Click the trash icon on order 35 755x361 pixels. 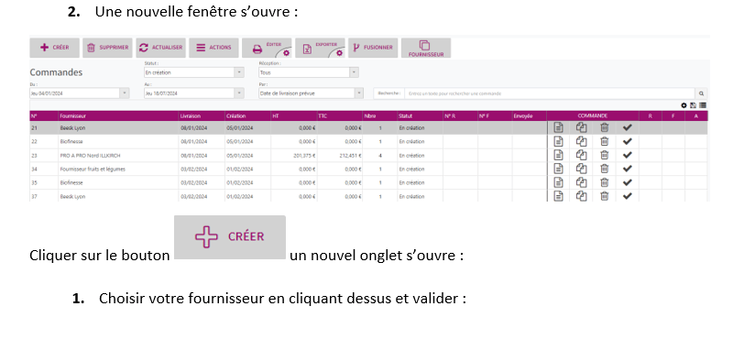(605, 182)
